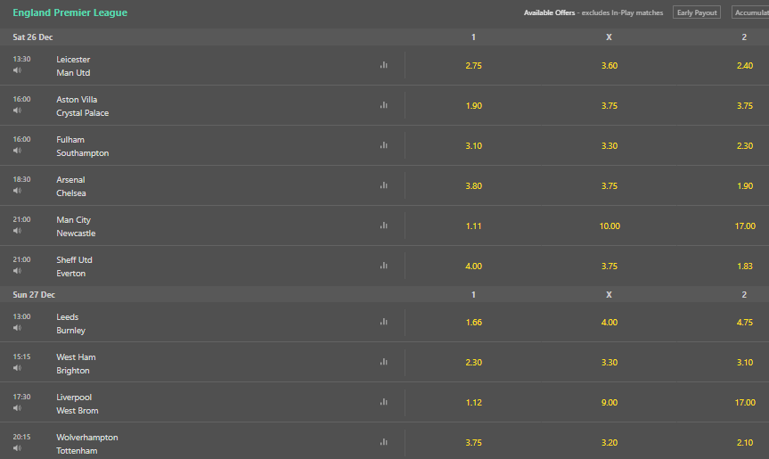769x459 pixels.
Task: Click the Accumulator offer button
Action: 750,12
